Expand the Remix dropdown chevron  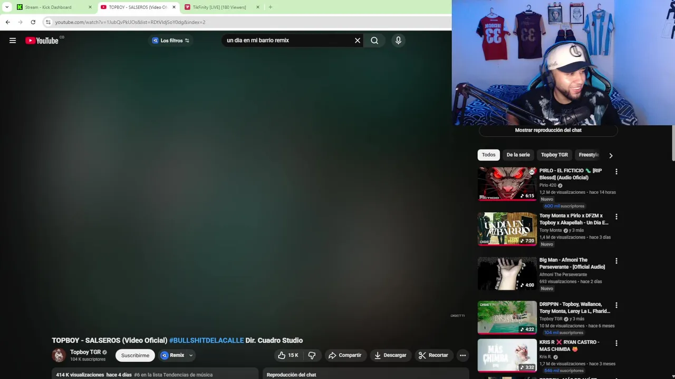[191, 355]
